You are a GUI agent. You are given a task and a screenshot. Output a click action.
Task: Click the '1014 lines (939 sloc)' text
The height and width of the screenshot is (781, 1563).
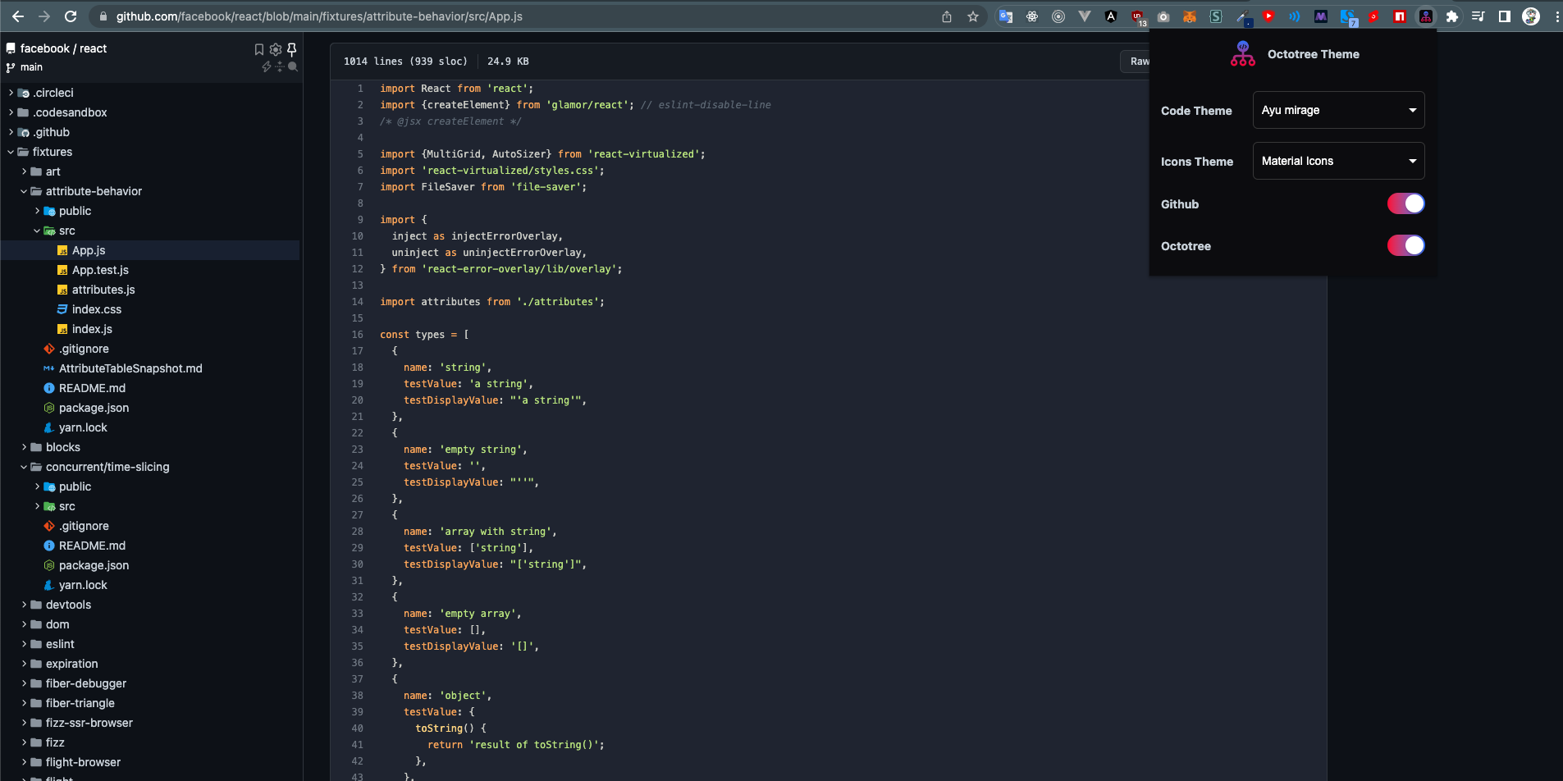click(x=405, y=62)
